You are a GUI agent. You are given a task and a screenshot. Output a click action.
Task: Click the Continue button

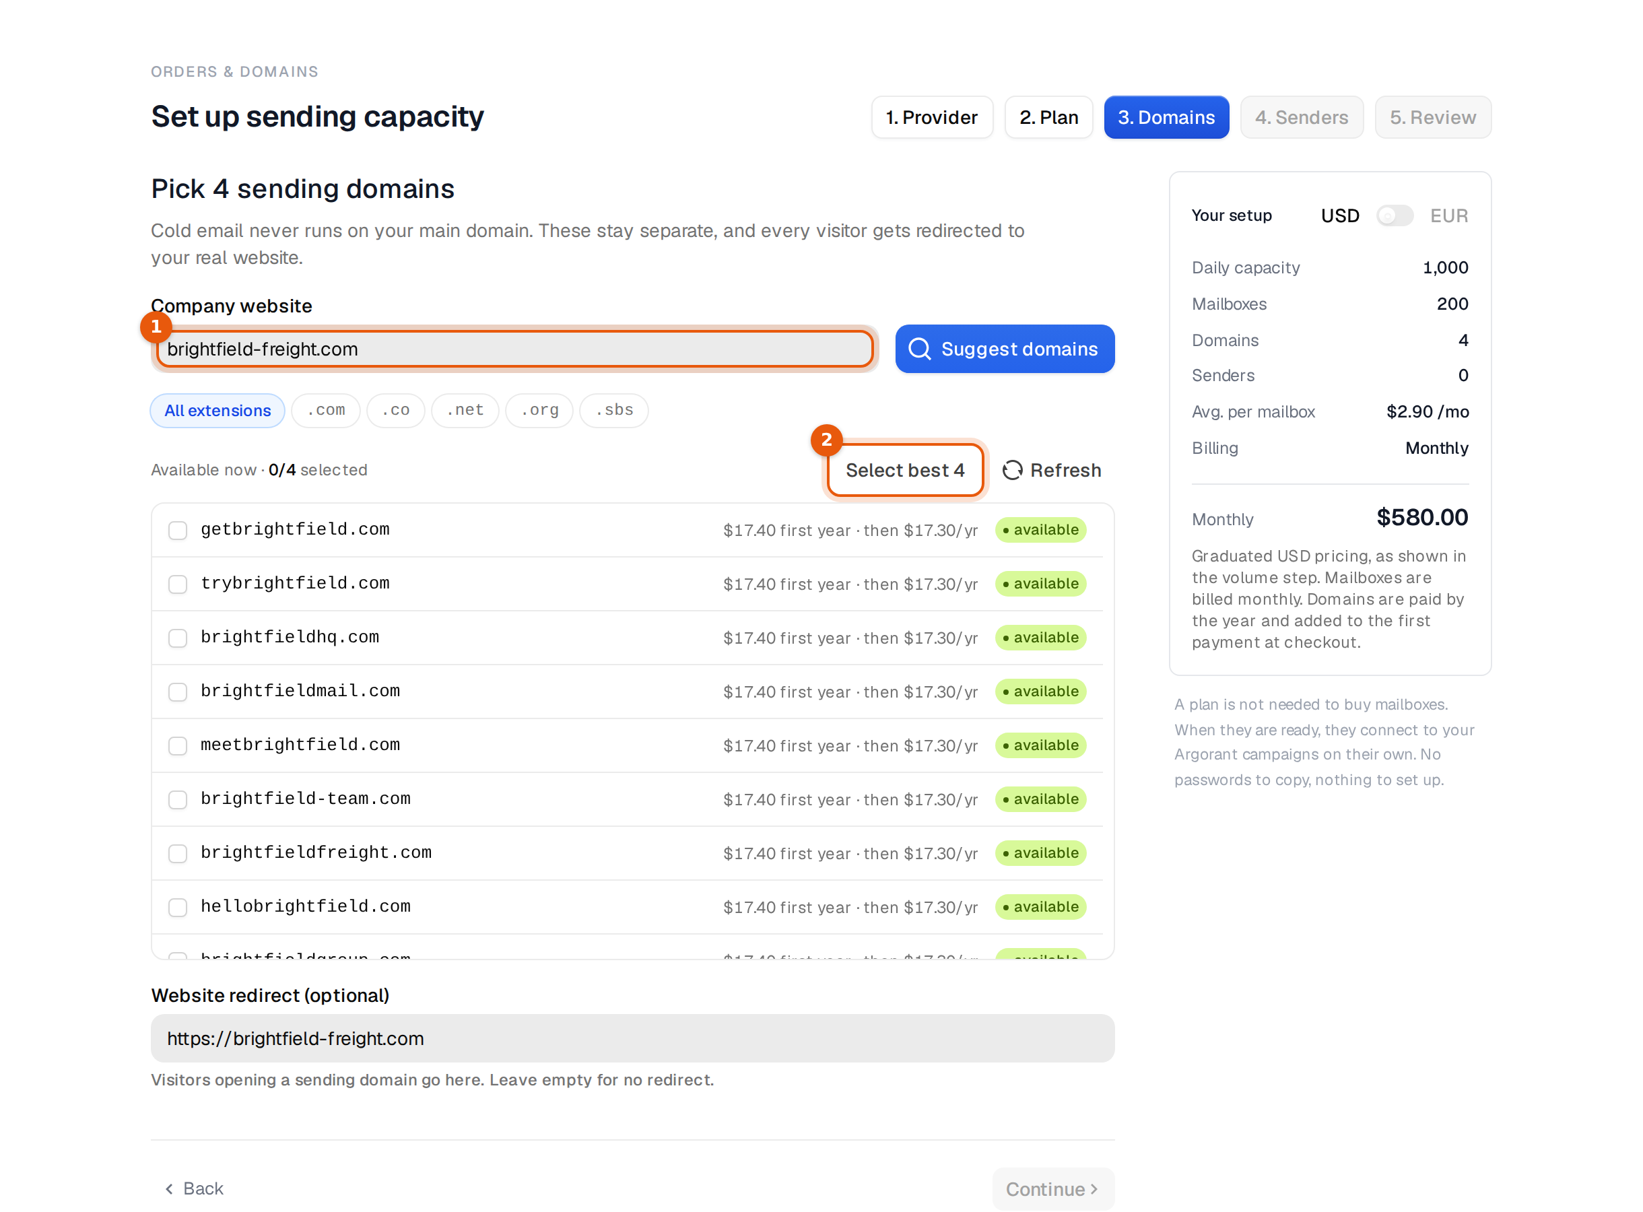click(x=1053, y=1189)
